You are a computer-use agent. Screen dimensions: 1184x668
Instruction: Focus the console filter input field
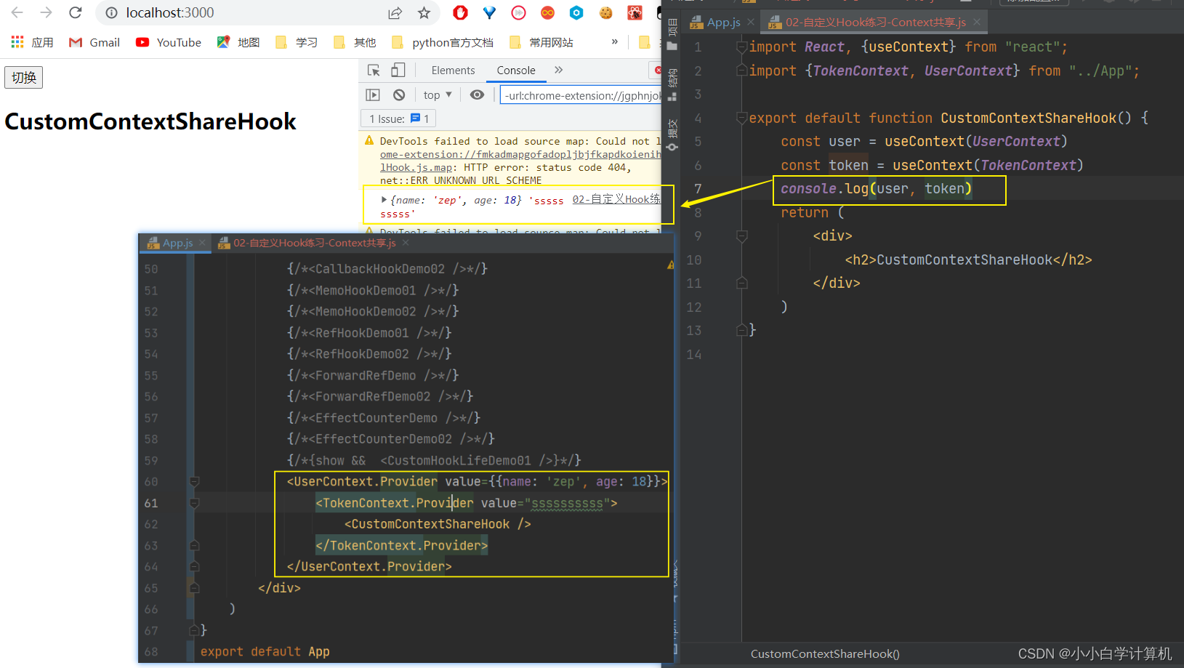tap(581, 95)
